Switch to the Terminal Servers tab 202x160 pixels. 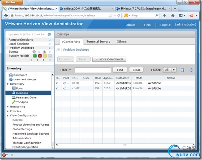(98, 42)
